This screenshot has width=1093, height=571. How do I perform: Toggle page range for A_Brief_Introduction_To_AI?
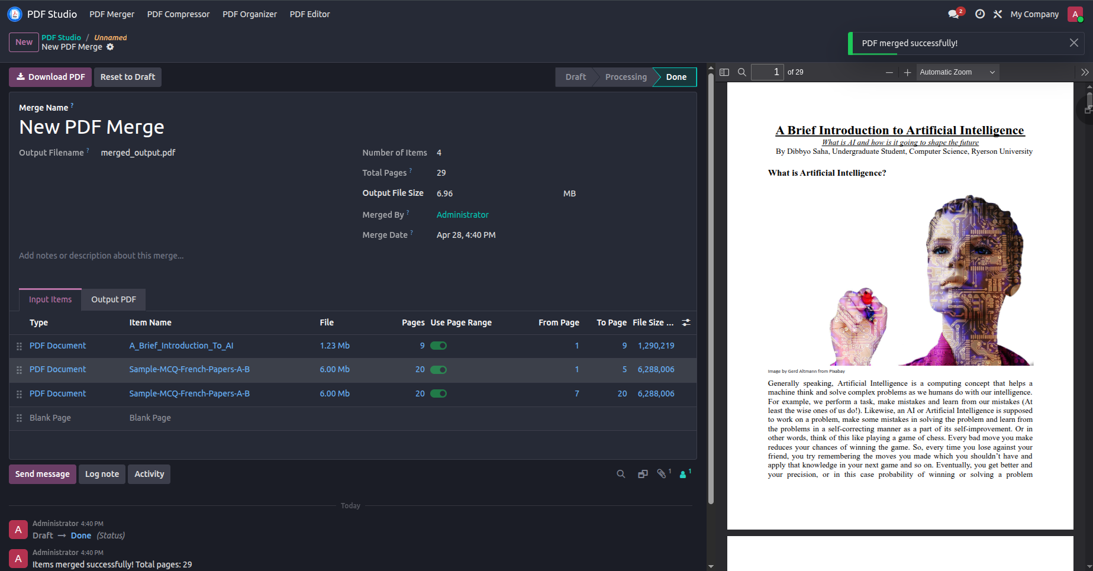(x=439, y=346)
